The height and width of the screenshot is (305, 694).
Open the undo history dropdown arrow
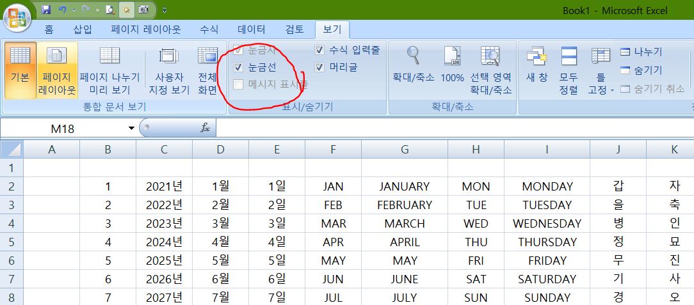click(x=74, y=10)
